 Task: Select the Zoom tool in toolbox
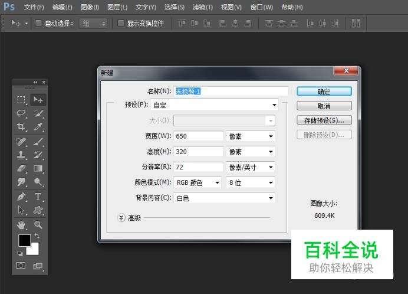coord(38,224)
